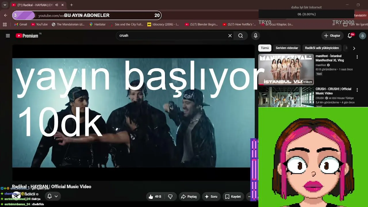Close the Radikal - HAYRAN browser tab

62,5
